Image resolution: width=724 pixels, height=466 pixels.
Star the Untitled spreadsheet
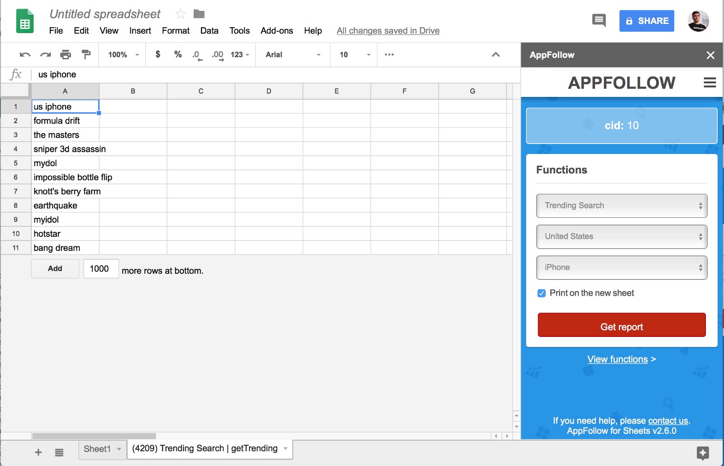[x=180, y=14]
